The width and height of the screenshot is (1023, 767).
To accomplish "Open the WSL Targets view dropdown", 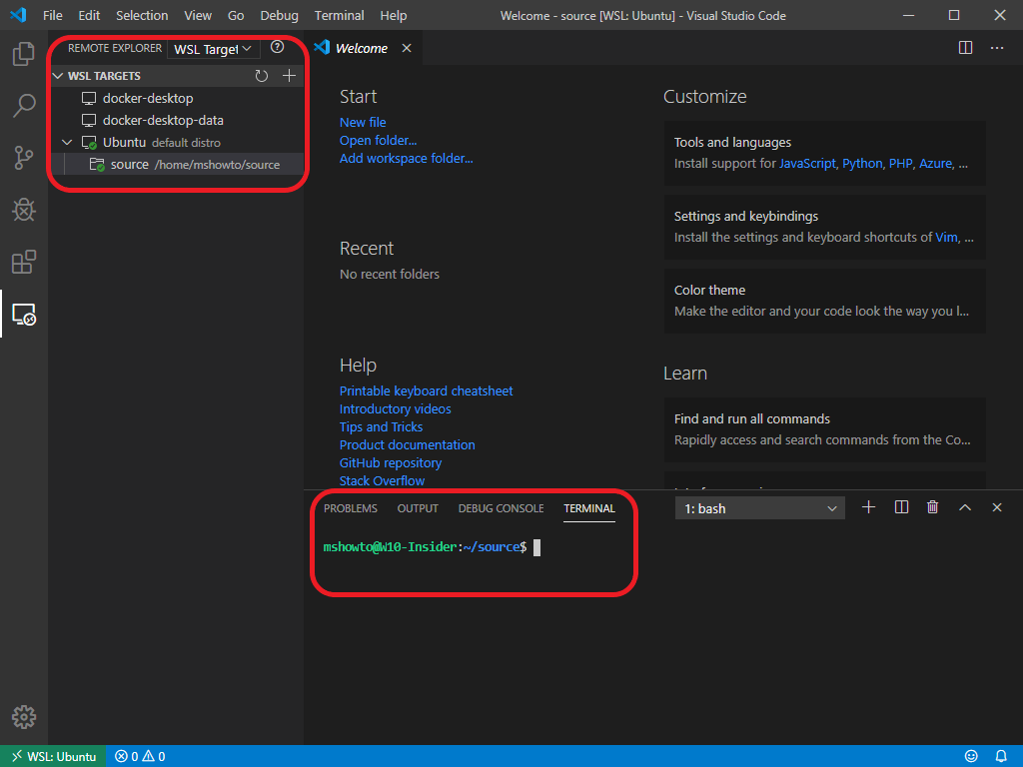I will pyautogui.click(x=214, y=49).
